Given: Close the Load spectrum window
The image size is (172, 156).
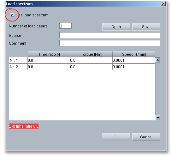Looking at the screenshot, I should [x=163, y=4].
